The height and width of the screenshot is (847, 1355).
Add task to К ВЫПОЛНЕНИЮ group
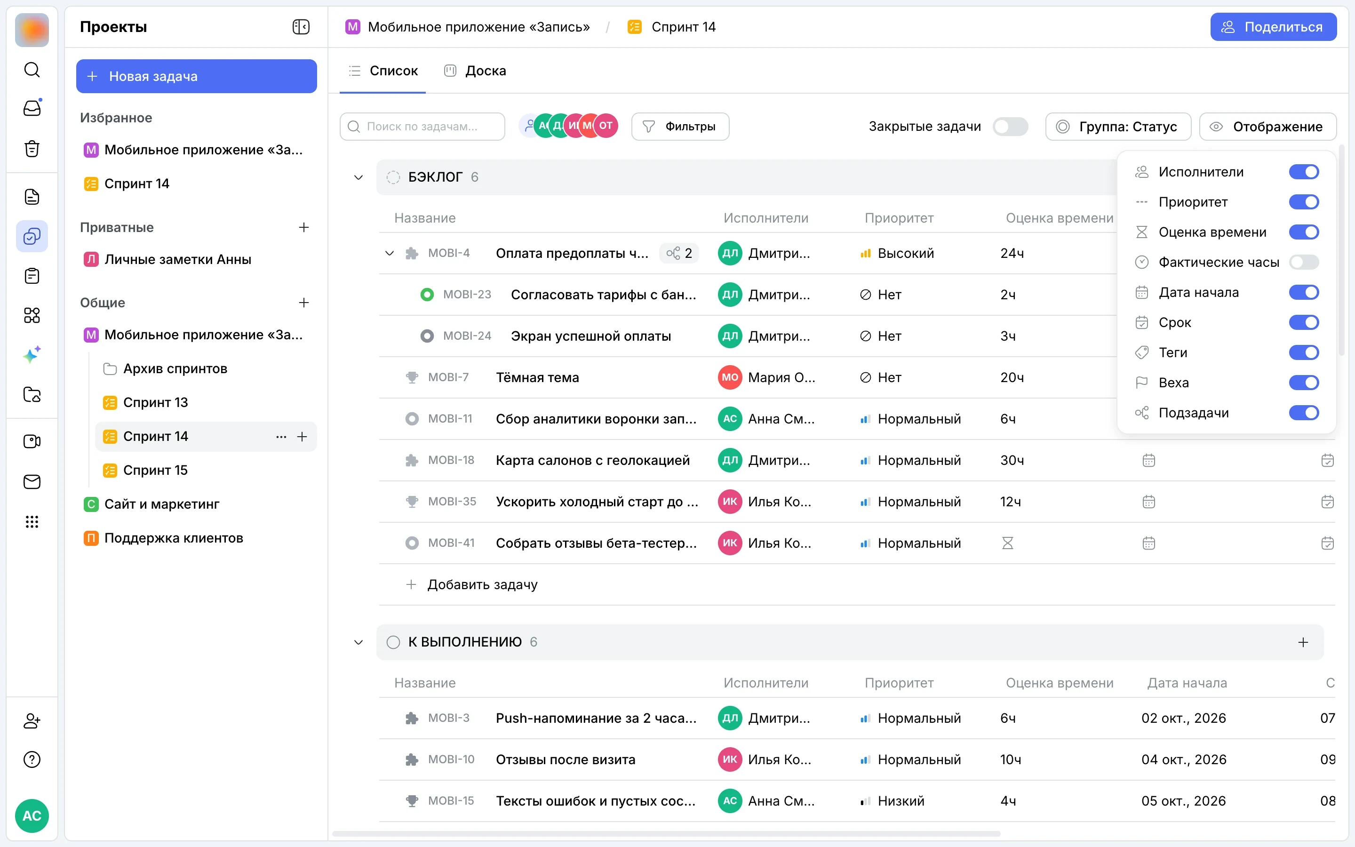1304,642
